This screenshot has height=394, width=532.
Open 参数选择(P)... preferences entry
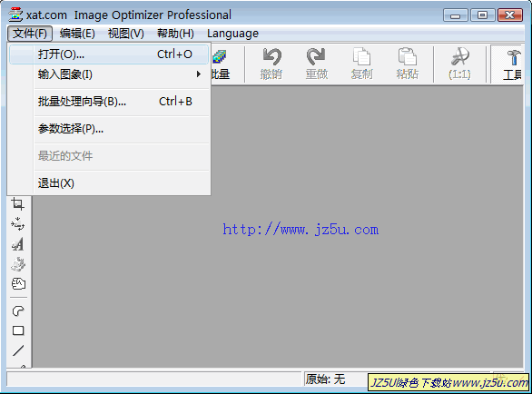tap(109, 129)
